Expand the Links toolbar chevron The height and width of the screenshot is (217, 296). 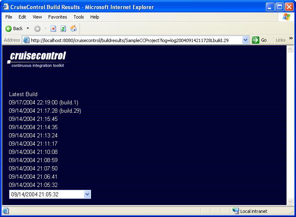pos(291,38)
